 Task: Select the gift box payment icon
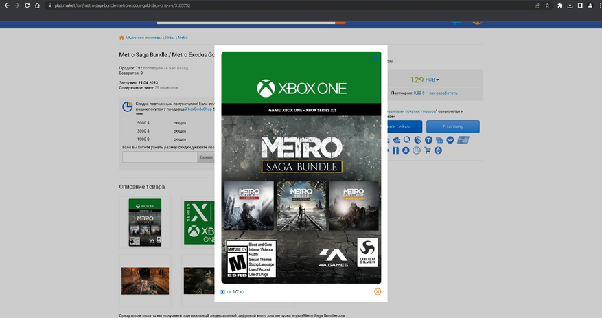395,150
